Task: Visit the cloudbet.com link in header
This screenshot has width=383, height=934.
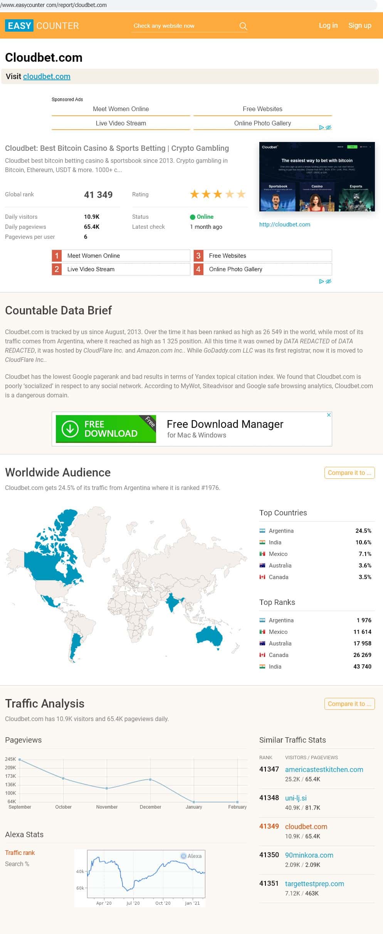Action: [x=47, y=76]
